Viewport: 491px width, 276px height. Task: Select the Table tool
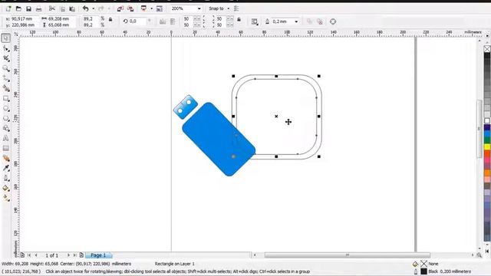point(6,148)
